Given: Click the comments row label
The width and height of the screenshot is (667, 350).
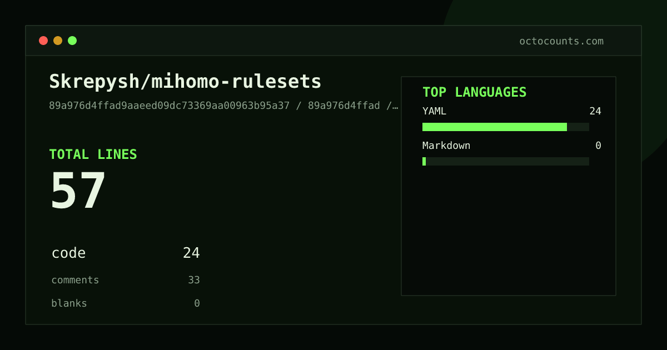Looking at the screenshot, I should (75, 280).
